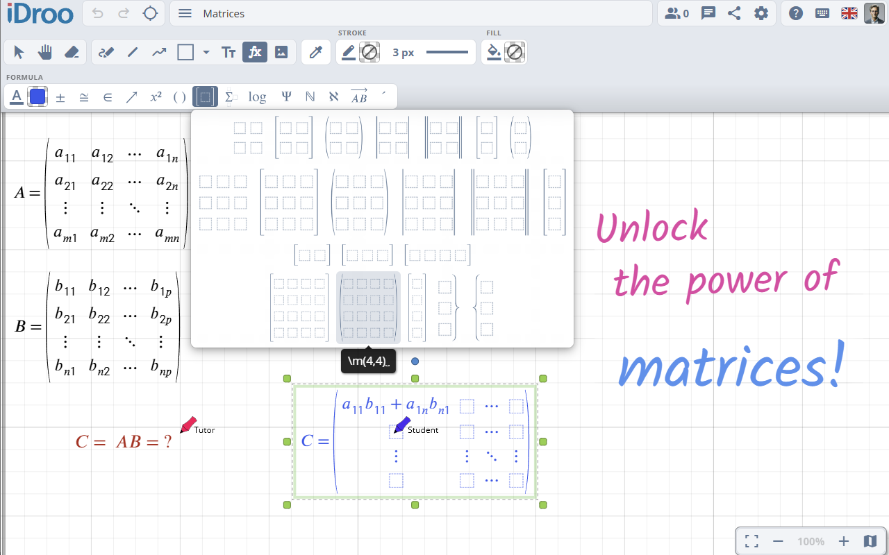Open the Text tool
Screen dimensions: 889x555
click(228, 51)
